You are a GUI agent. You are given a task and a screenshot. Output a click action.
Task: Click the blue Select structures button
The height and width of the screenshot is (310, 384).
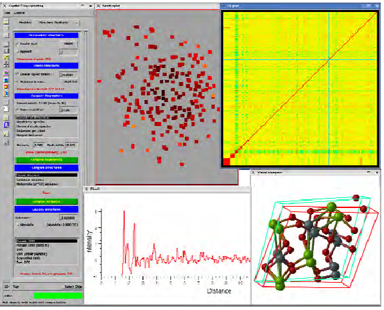pos(46,65)
